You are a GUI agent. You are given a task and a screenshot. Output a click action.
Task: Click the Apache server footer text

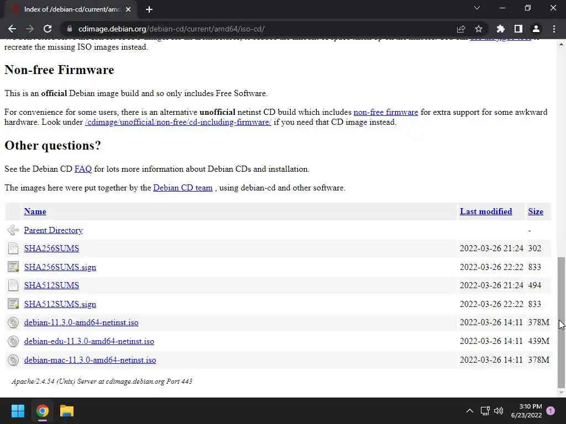pos(102,381)
